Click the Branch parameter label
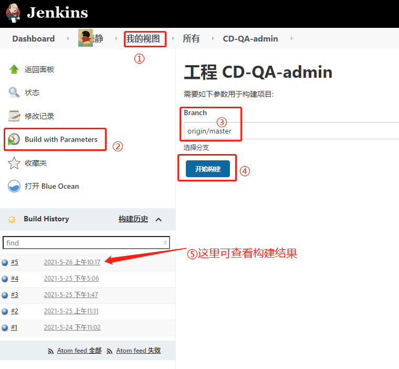 pos(195,112)
